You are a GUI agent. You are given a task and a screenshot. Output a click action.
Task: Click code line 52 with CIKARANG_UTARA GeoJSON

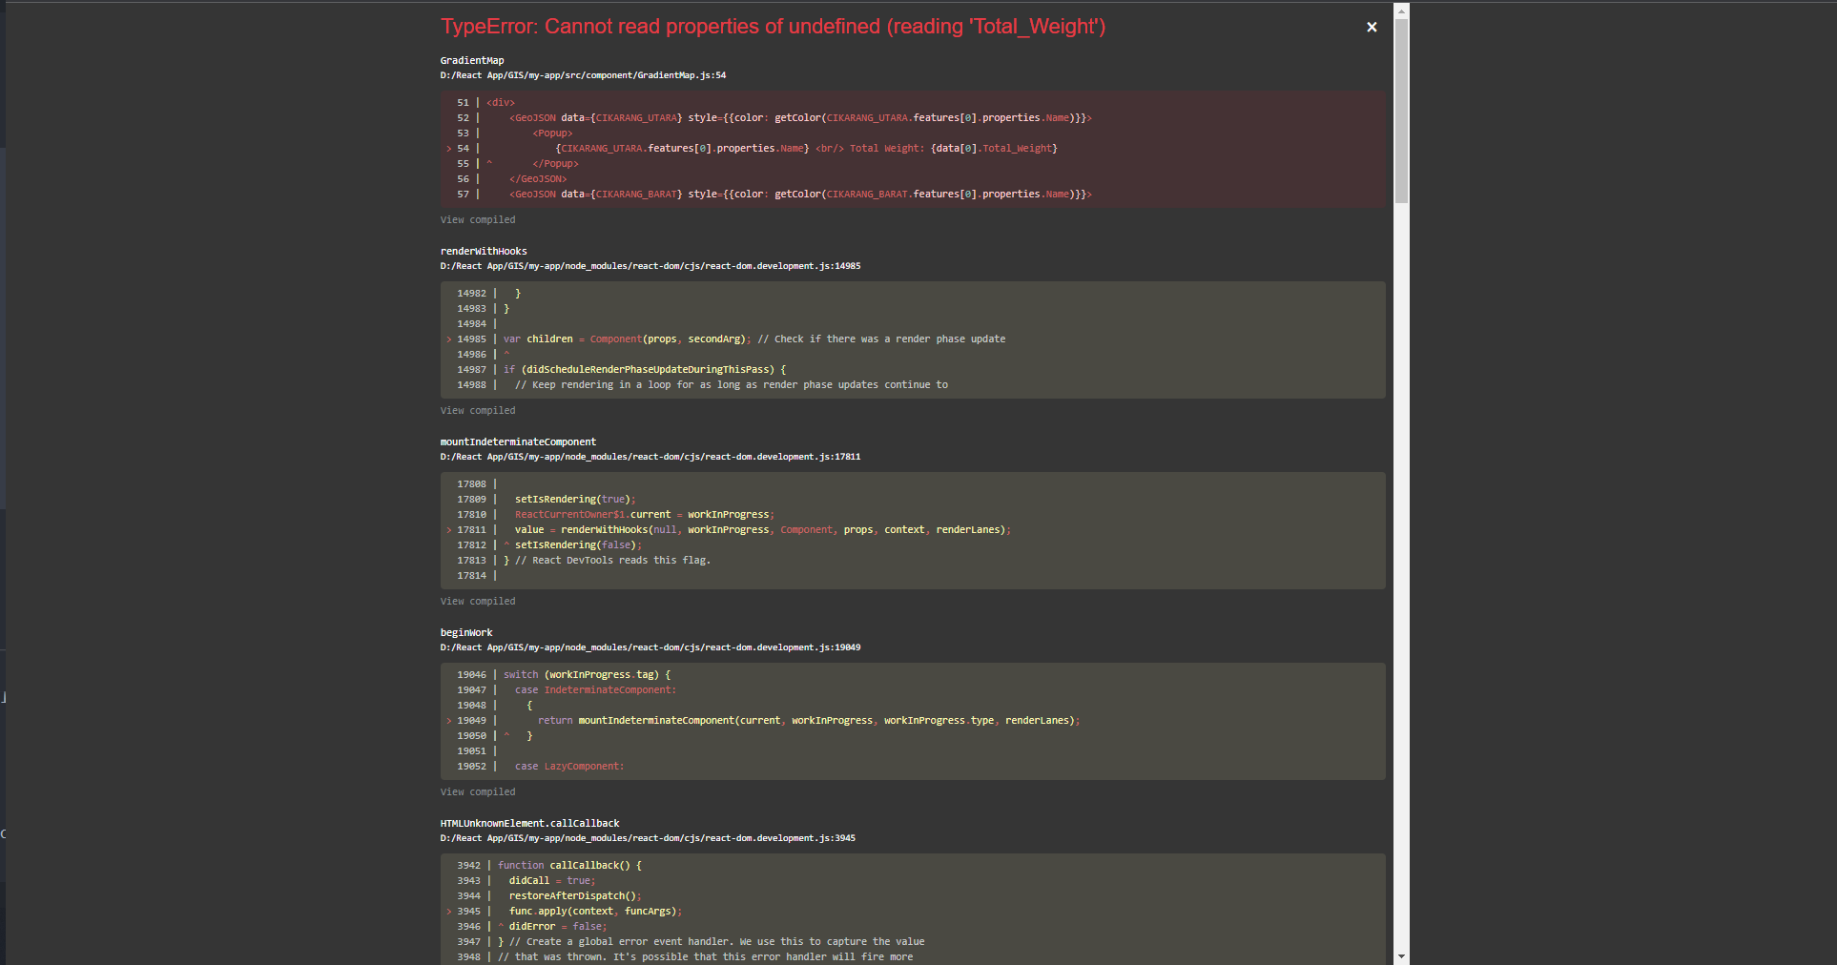click(x=774, y=118)
